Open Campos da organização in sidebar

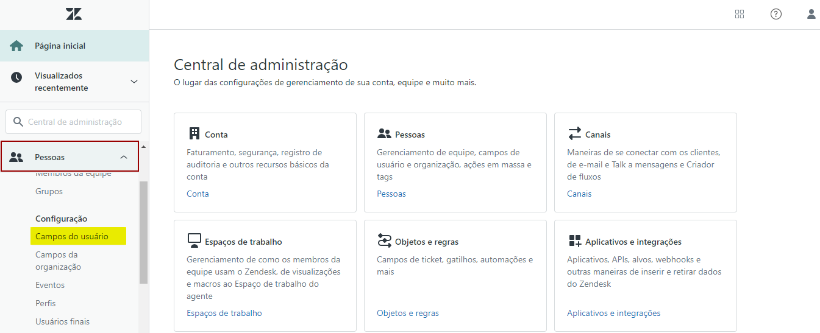(57, 261)
